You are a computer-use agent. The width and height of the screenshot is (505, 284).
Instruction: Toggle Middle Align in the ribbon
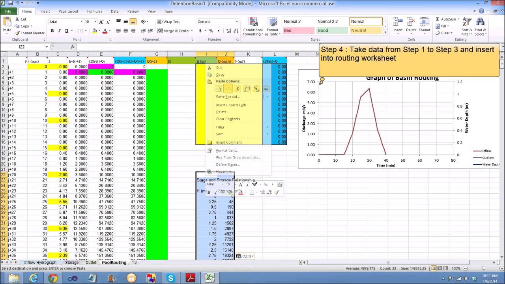[126, 22]
